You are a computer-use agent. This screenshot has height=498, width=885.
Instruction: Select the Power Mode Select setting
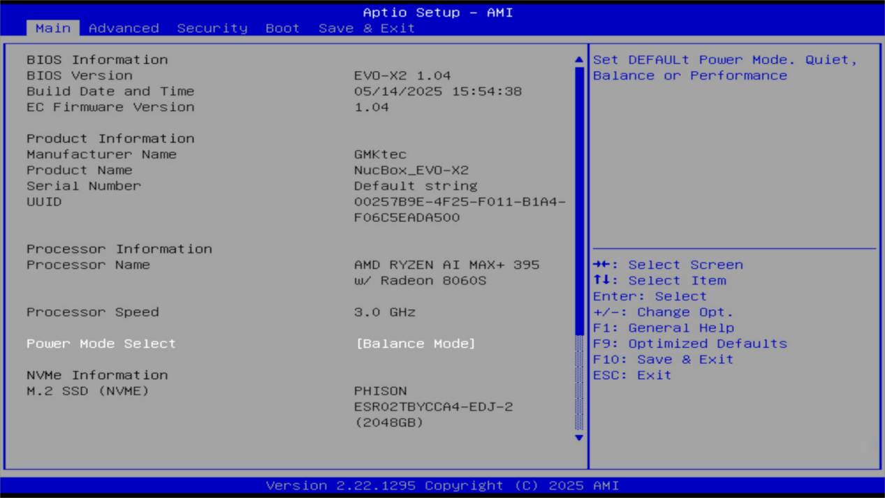101,344
